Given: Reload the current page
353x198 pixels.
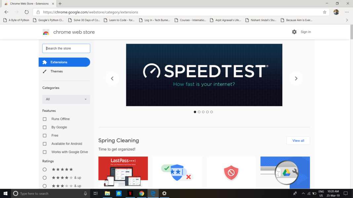Looking at the screenshot, I should point(26,12).
